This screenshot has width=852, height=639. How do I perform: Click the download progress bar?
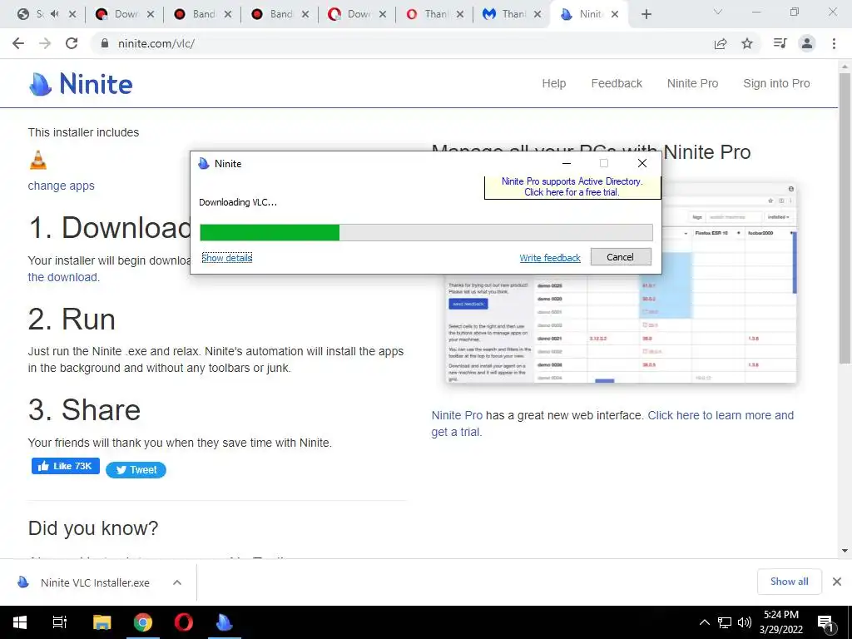tap(426, 233)
